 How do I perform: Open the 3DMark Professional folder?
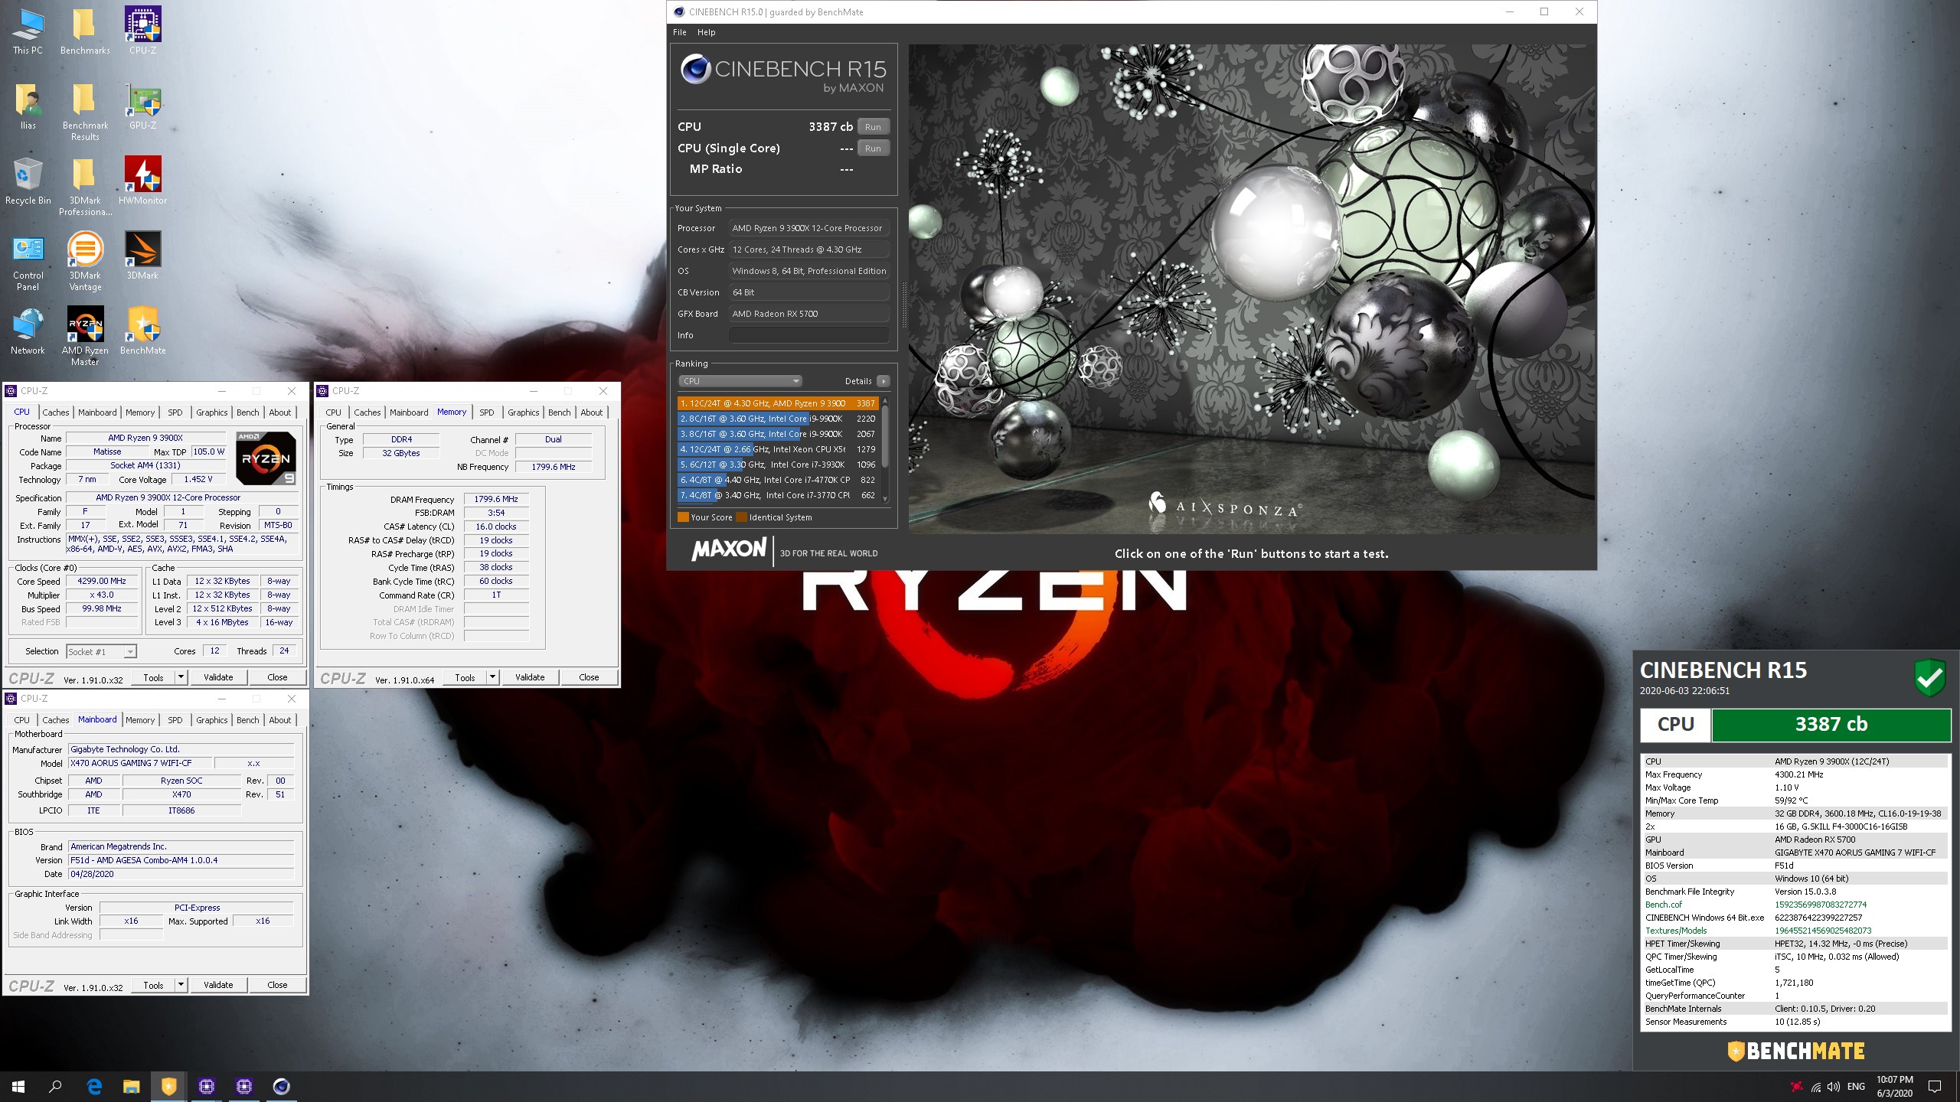85,186
